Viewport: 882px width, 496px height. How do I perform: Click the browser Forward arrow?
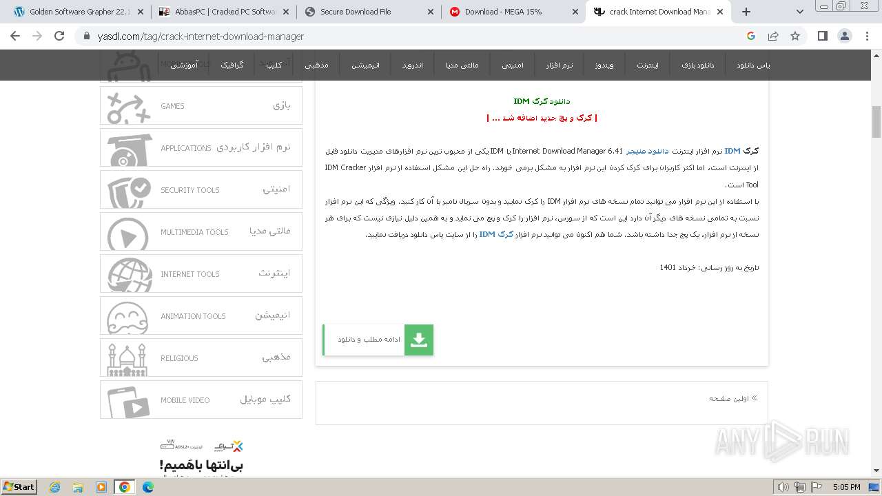click(x=37, y=36)
